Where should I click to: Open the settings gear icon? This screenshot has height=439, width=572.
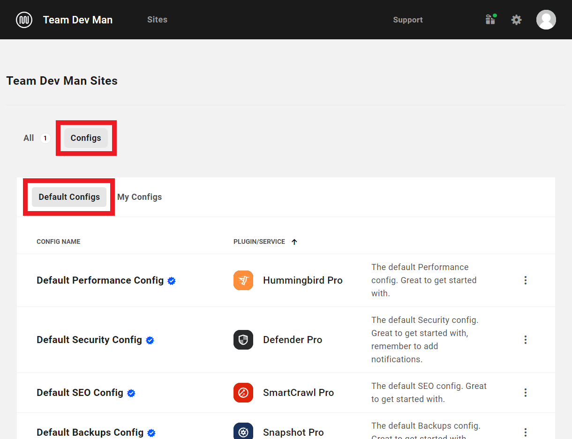[x=516, y=20]
